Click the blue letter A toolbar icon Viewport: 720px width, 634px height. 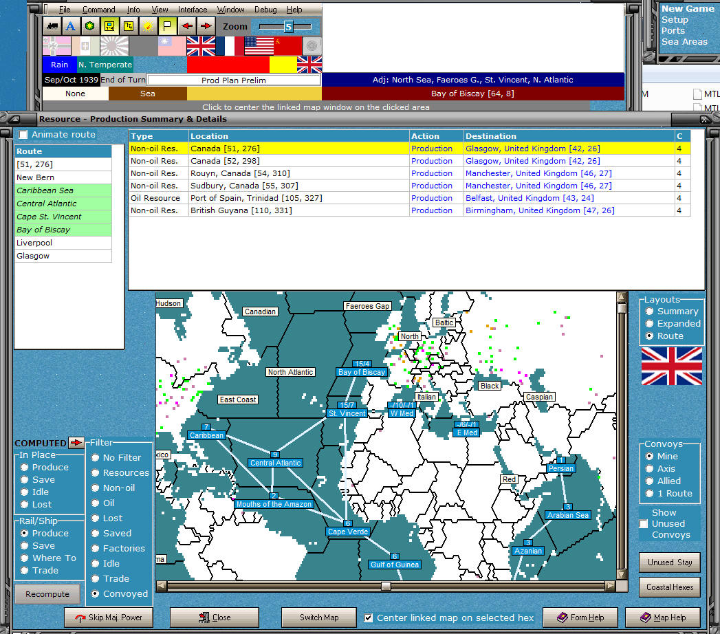[x=70, y=26]
